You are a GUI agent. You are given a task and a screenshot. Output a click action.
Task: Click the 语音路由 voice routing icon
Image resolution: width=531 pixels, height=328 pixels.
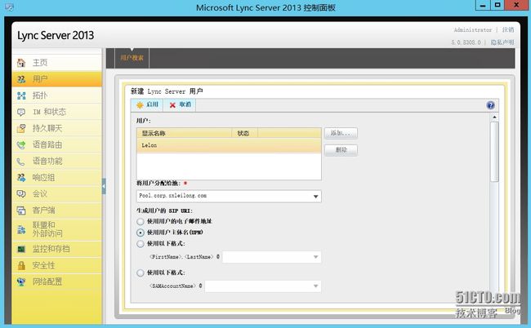pyautogui.click(x=21, y=144)
